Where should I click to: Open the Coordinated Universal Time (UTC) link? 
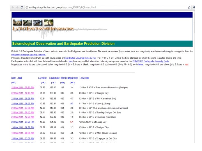[80, 58]
